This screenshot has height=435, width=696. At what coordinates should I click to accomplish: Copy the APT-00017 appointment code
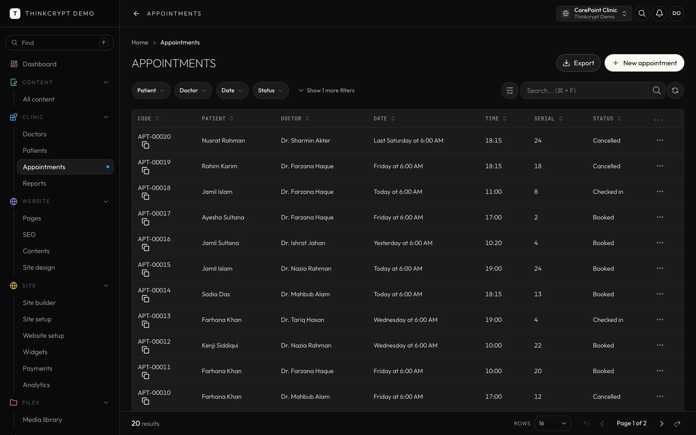pyautogui.click(x=145, y=222)
